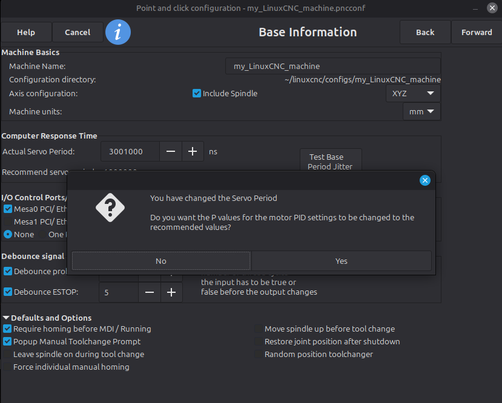The width and height of the screenshot is (502, 403).
Task: Toggle the Debounce probe checkbox
Action: [x=8, y=271]
